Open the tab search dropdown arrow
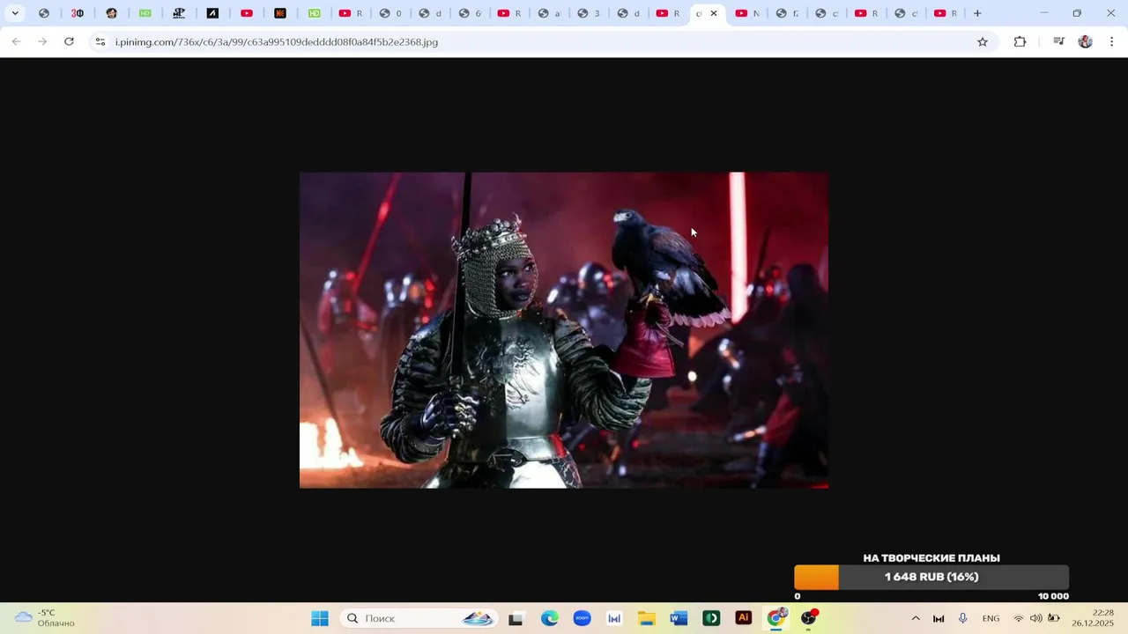This screenshot has width=1128, height=634. 15,13
